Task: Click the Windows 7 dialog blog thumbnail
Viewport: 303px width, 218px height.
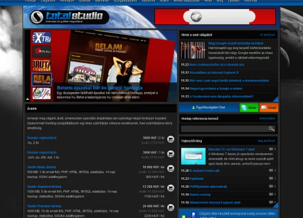Action: coord(193,156)
